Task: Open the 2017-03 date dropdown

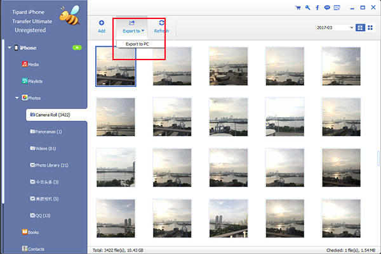Action: tap(335, 28)
